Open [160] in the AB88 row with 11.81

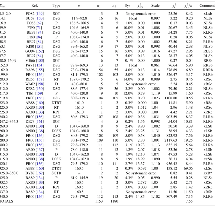pyautogui.click(x=40, y=103)
